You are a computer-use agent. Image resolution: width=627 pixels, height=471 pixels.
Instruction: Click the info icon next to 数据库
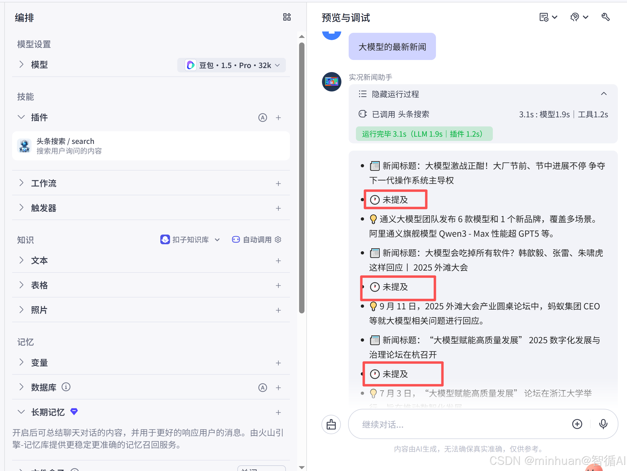click(66, 387)
